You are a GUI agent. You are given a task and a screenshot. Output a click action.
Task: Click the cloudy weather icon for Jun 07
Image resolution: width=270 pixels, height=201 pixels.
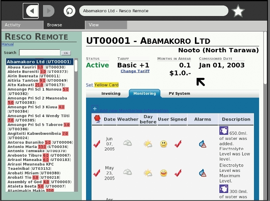coord(127,143)
